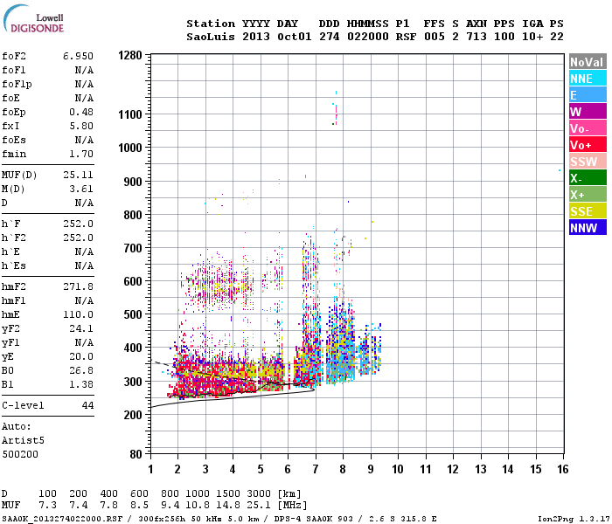
Task: Click the MUF(D) value 25.11
Action: point(78,175)
